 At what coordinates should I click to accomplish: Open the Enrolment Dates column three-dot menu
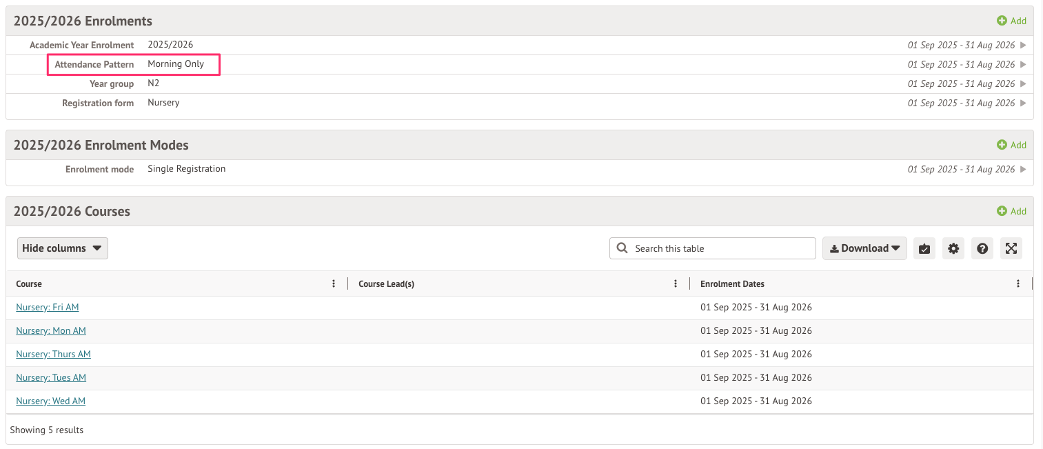(x=1018, y=283)
